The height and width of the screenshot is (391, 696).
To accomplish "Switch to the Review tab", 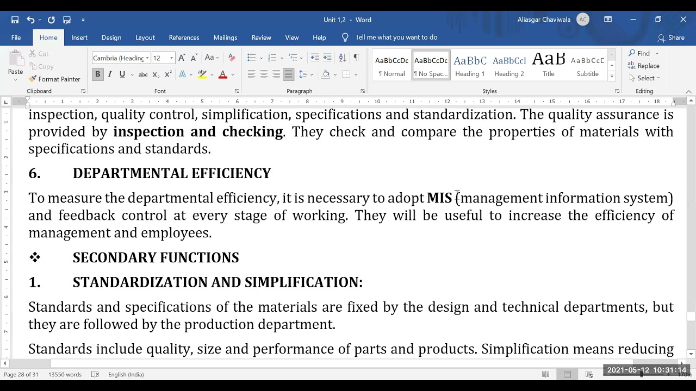I will [x=261, y=37].
